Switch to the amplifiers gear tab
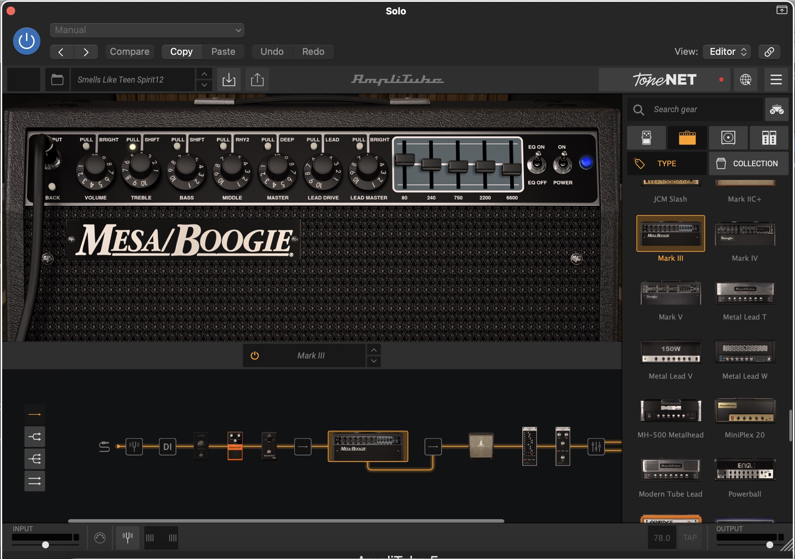The width and height of the screenshot is (795, 559). [x=687, y=138]
